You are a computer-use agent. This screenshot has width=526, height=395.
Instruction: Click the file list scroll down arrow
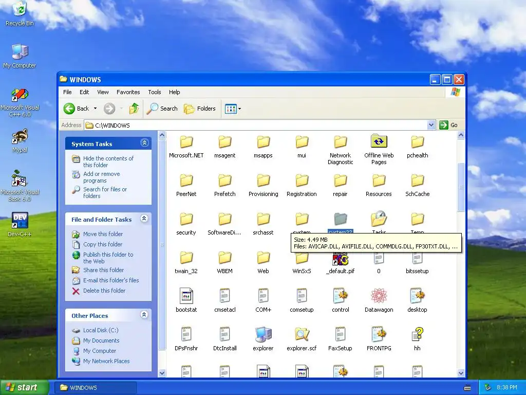[461, 373]
